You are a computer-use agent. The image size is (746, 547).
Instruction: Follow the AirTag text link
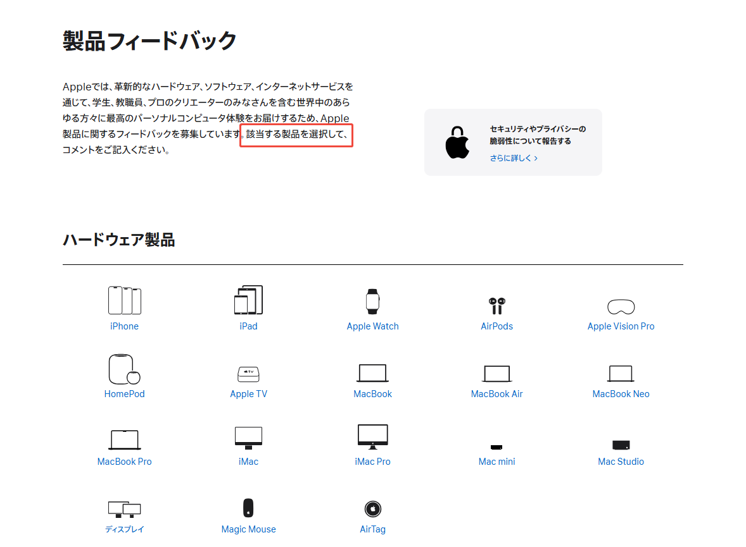(372, 529)
